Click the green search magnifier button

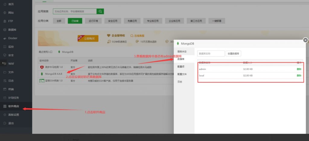[100, 11]
